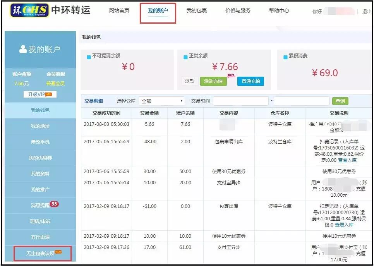This screenshot has width=374, height=266.
Task: Click the 交易说明 column header
Action: 339,113
